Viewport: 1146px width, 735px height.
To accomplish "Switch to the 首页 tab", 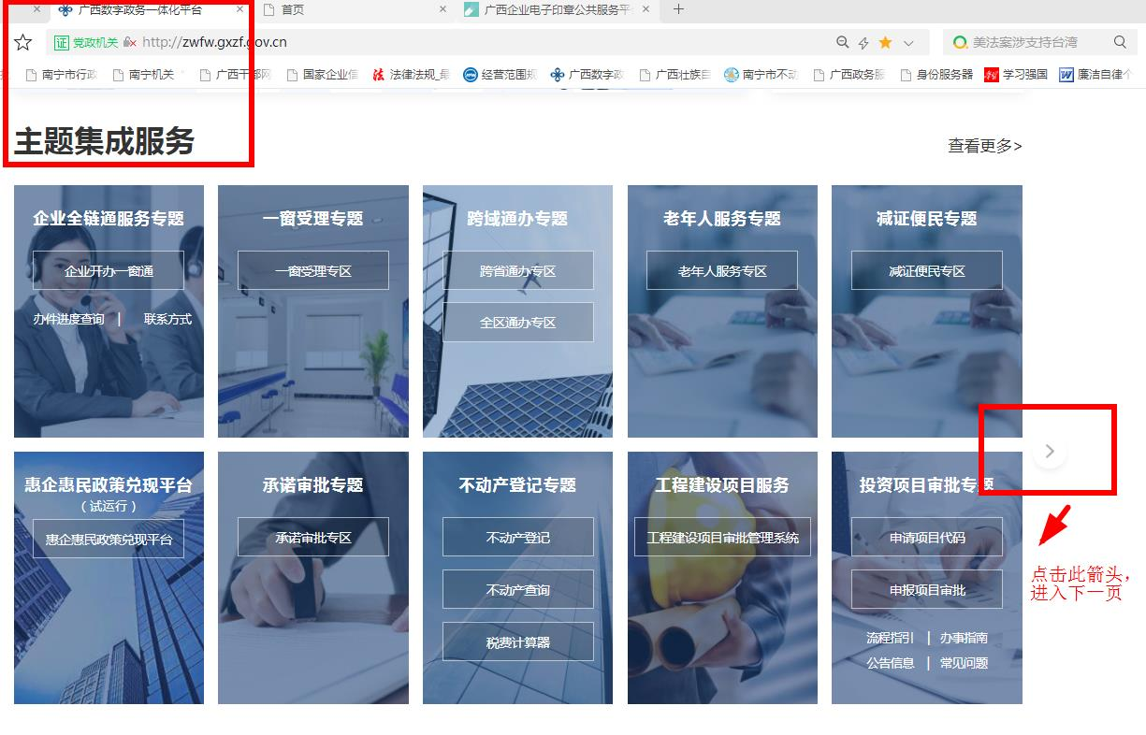I will coord(346,9).
